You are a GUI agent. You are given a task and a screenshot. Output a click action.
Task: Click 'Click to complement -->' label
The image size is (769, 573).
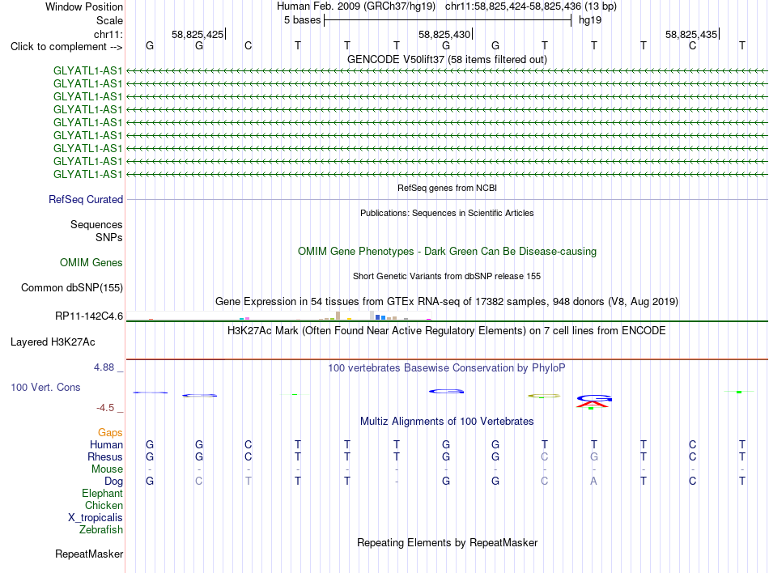coord(66,47)
